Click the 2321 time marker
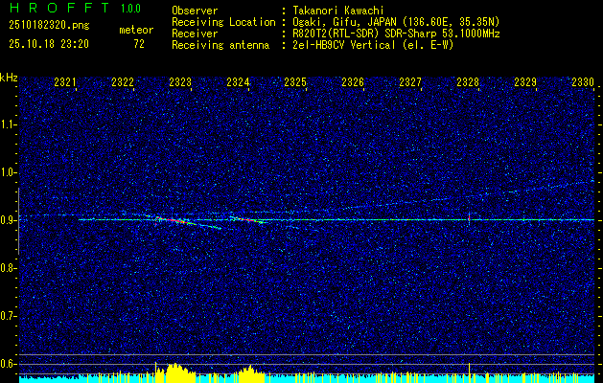 (x=65, y=82)
